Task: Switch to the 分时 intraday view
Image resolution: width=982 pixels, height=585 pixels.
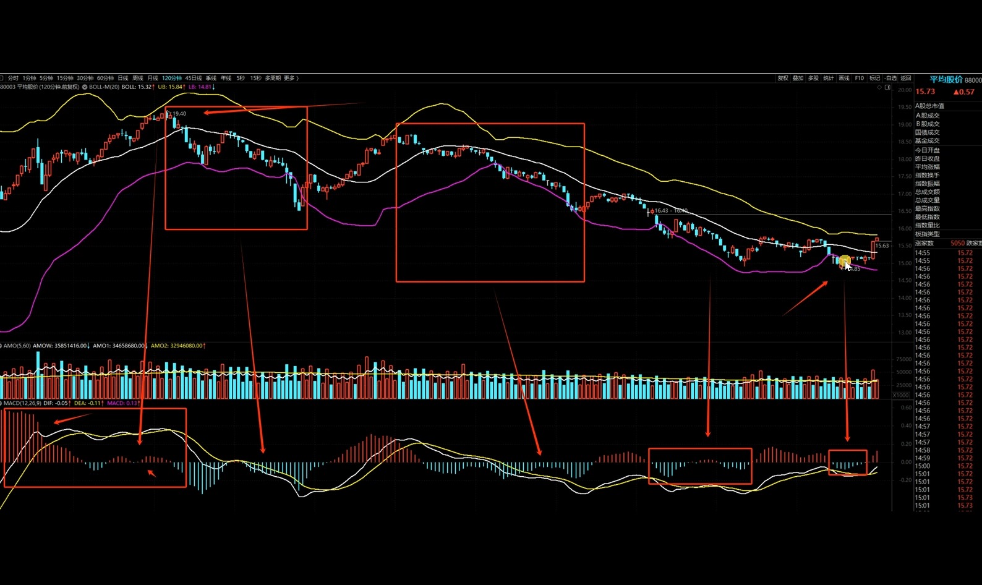Action: (x=13, y=78)
